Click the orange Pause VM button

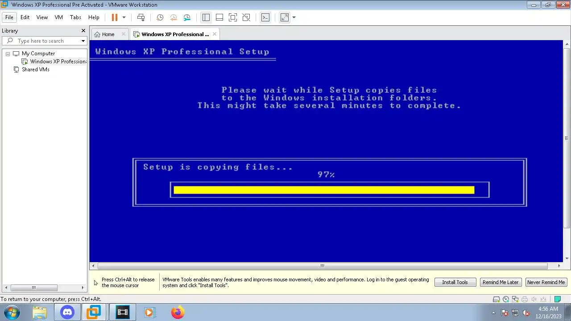tap(114, 17)
